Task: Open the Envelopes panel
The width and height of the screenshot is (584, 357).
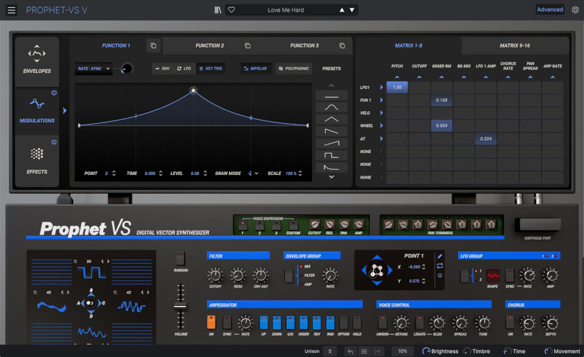Action: tap(37, 60)
